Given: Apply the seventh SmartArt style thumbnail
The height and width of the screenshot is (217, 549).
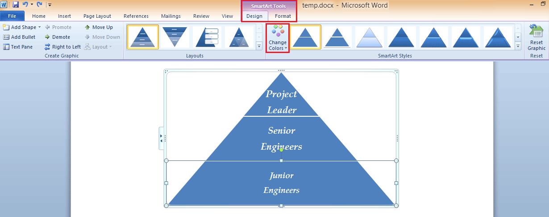Looking at the screenshot, I should (x=498, y=37).
